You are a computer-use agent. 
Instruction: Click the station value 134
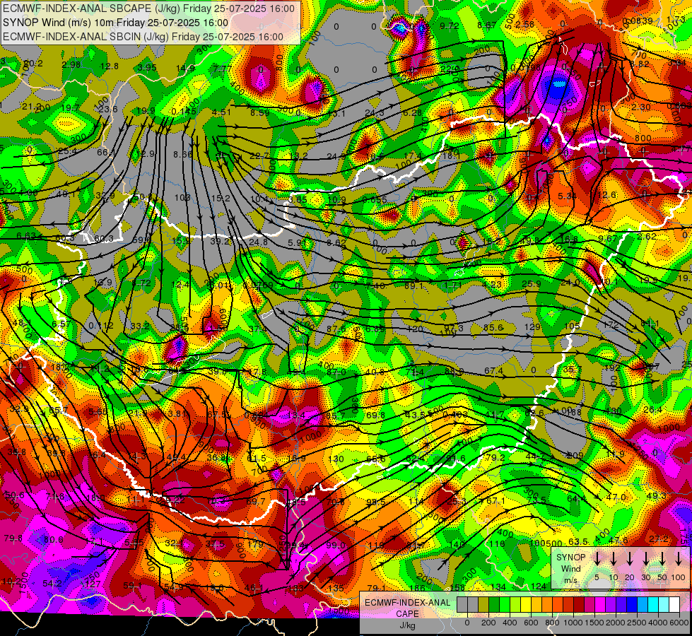(498, 587)
